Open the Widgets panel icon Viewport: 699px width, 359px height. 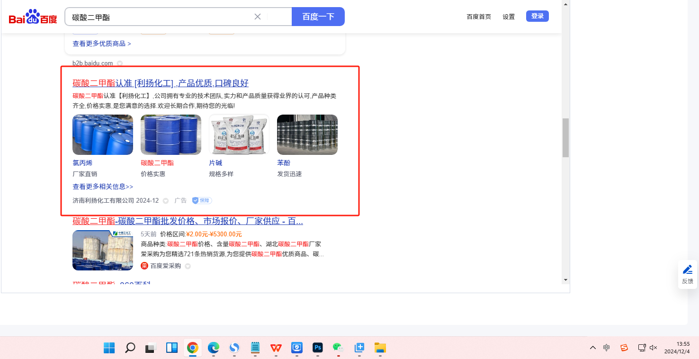point(171,348)
